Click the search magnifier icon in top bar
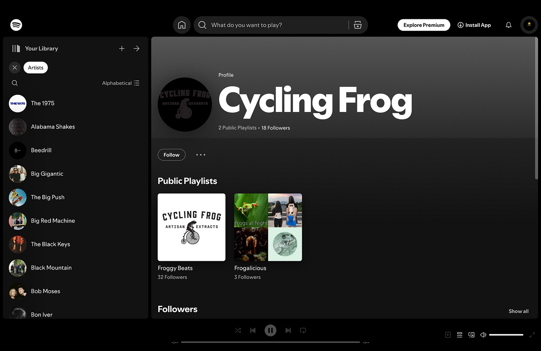 (x=202, y=25)
